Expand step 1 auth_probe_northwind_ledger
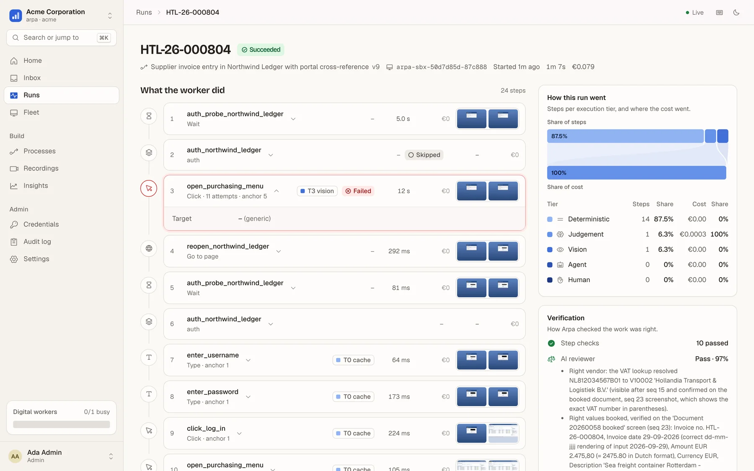The width and height of the screenshot is (754, 471). pos(293,119)
